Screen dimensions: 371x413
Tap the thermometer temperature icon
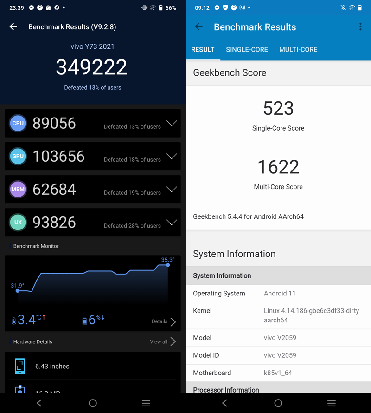(x=13, y=321)
